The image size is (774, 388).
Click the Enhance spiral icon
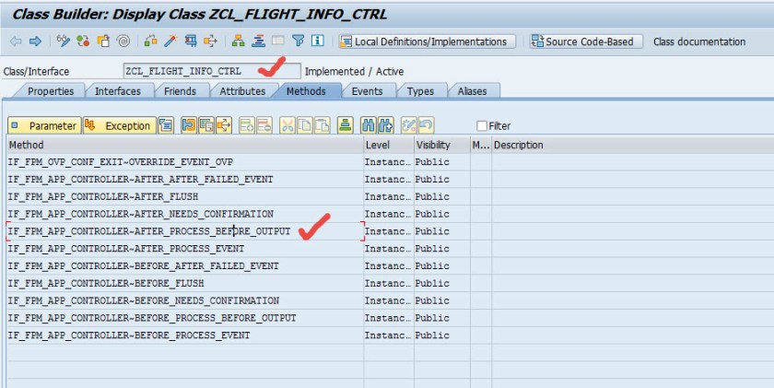tap(123, 41)
